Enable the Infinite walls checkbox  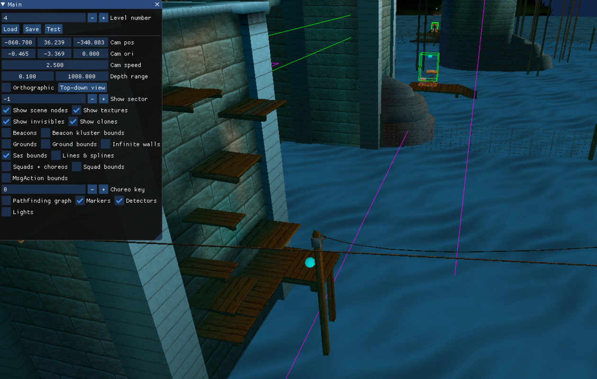tap(106, 144)
